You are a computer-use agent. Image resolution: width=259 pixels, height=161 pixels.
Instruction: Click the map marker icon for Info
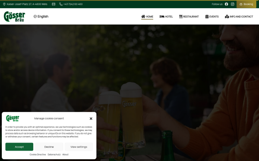point(227,16)
